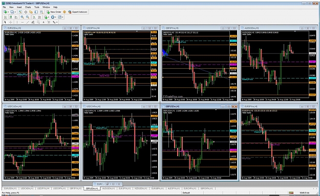Expand the New Chart dropdown arrow

[x=8, y=12]
